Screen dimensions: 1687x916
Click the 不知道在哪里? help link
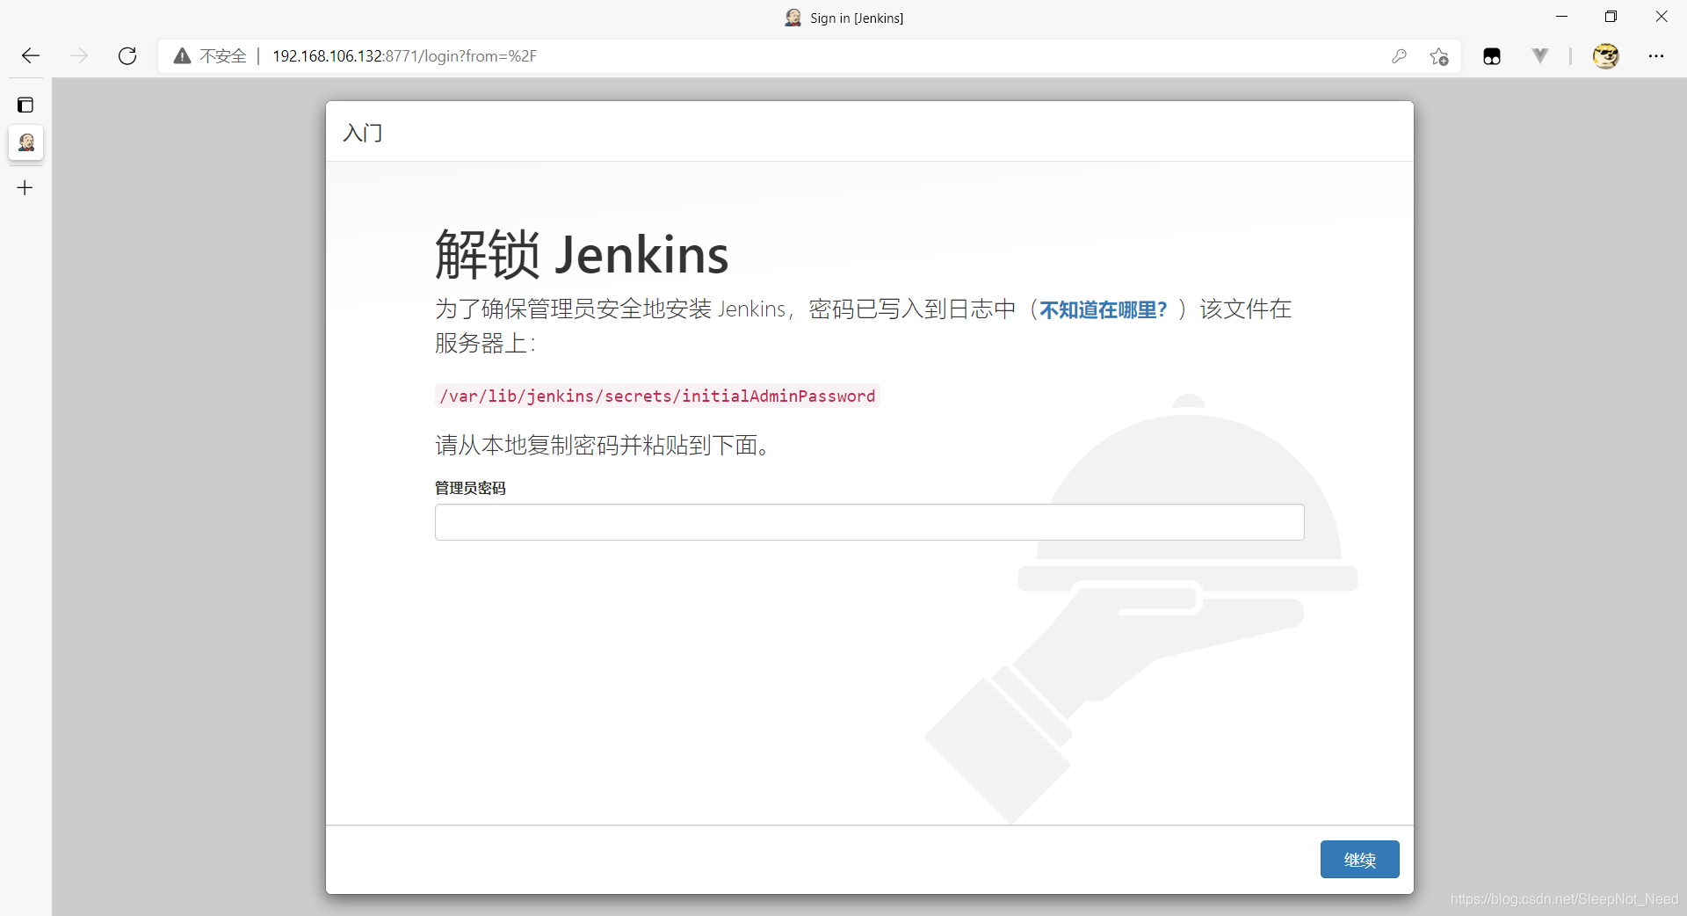[1103, 309]
